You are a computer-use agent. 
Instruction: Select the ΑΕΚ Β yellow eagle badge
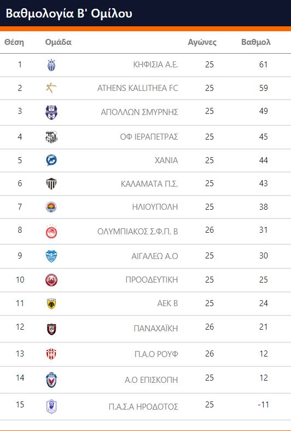[51, 303]
